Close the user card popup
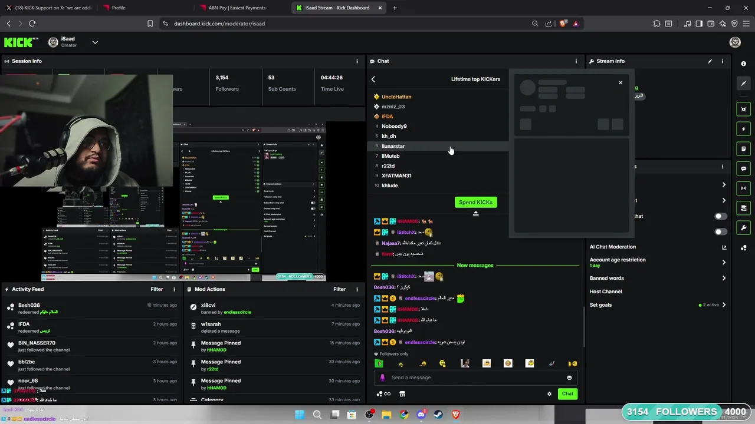Image resolution: width=755 pixels, height=424 pixels. [x=621, y=82]
